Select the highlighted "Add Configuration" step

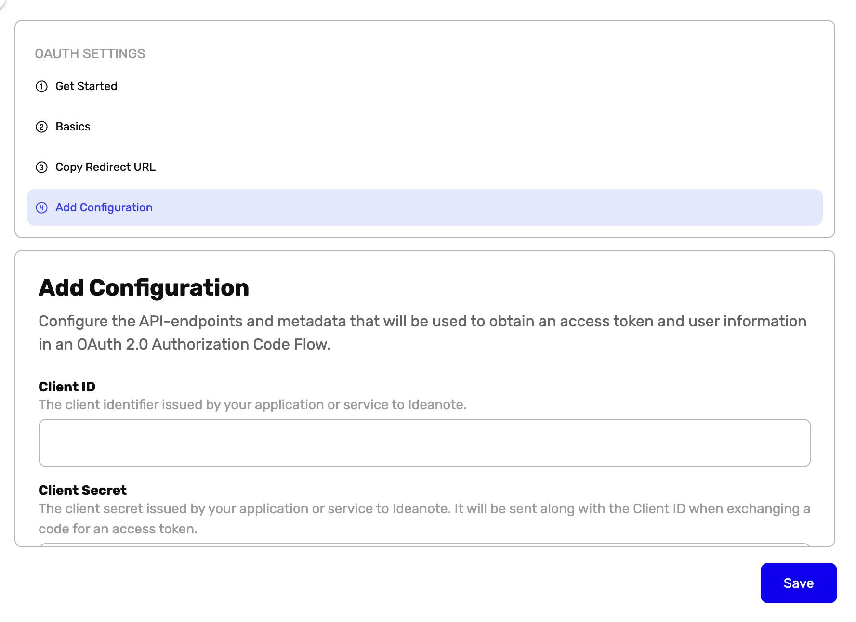click(x=104, y=207)
